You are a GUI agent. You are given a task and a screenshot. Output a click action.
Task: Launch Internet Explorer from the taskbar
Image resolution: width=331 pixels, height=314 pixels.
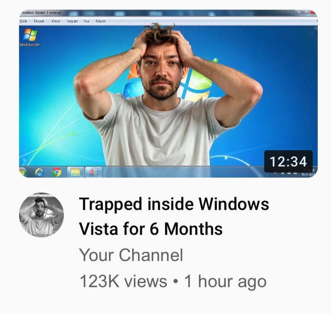(39, 172)
